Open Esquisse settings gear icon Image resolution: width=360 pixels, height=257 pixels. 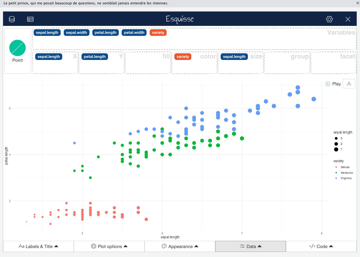tap(329, 19)
